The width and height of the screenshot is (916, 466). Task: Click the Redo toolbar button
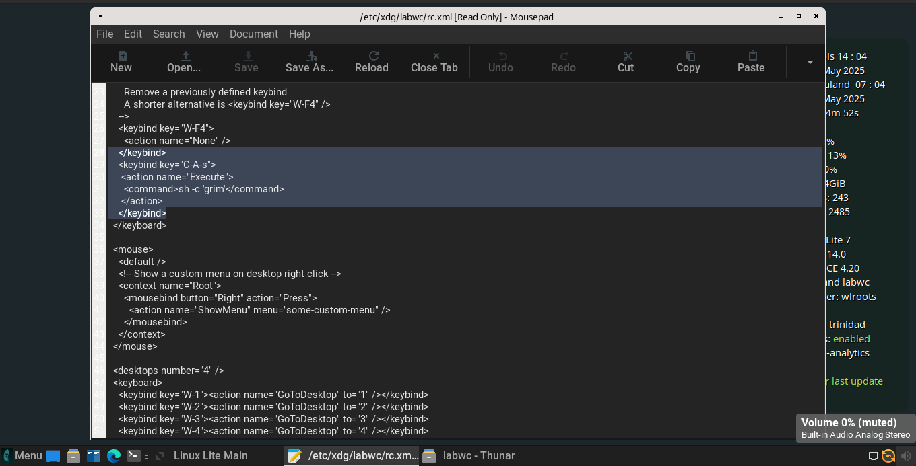(563, 62)
